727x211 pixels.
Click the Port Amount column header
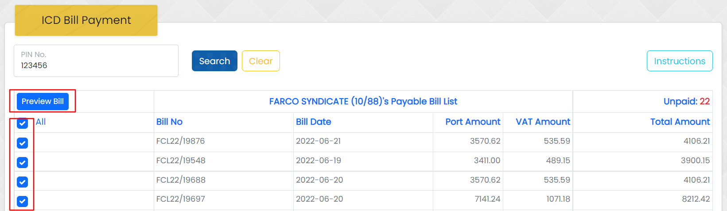pyautogui.click(x=472, y=122)
